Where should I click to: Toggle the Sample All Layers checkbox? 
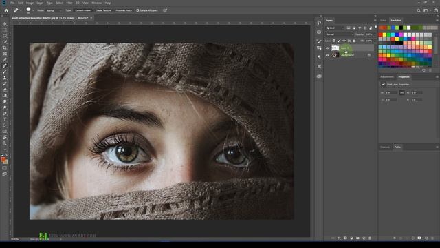click(x=137, y=10)
